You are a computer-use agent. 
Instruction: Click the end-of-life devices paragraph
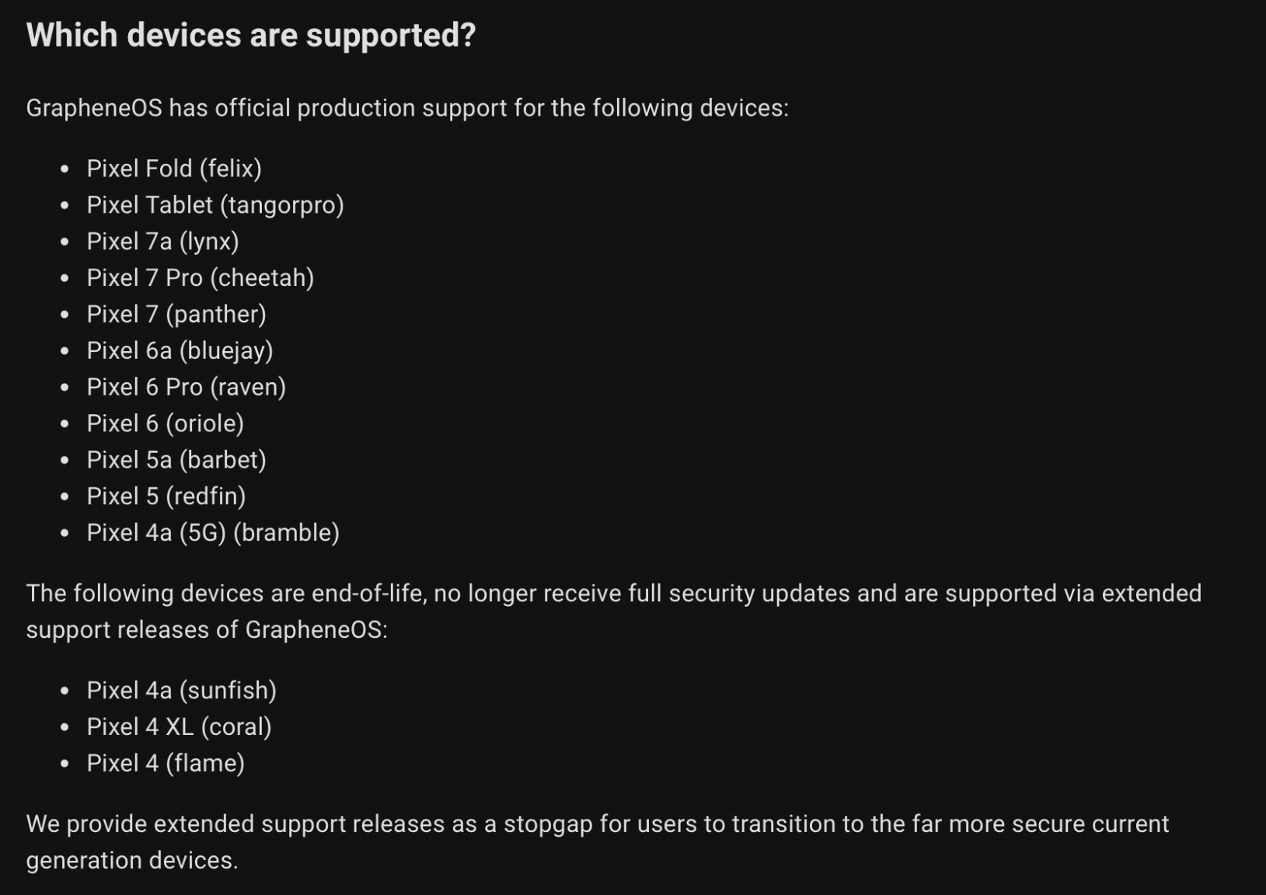614,611
